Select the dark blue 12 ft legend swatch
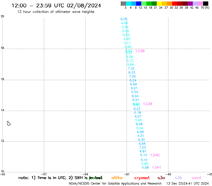This screenshot has width=212, height=186. 139,3
